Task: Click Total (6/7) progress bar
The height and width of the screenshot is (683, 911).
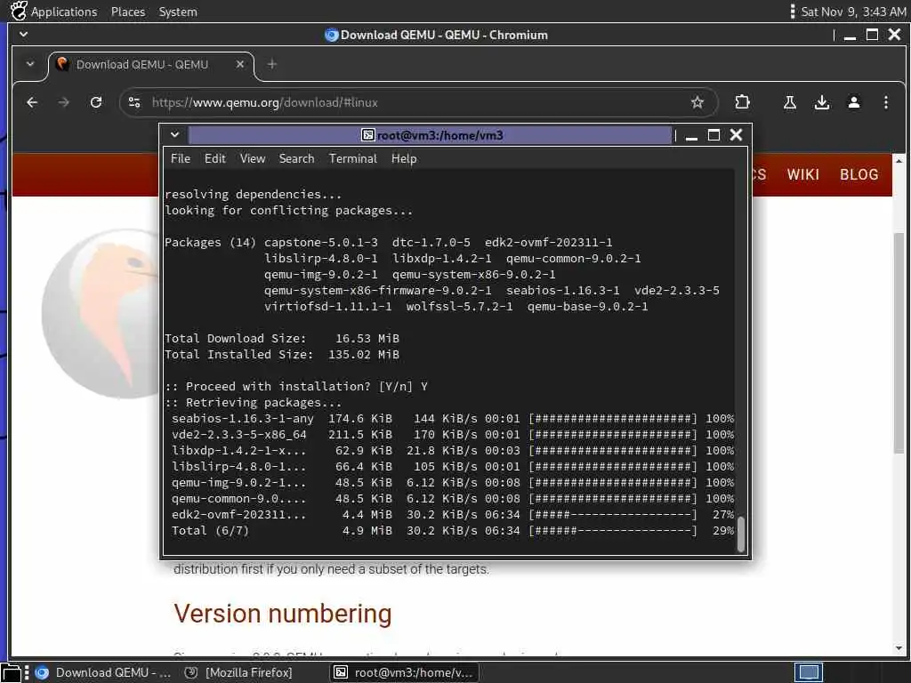Action: point(612,531)
